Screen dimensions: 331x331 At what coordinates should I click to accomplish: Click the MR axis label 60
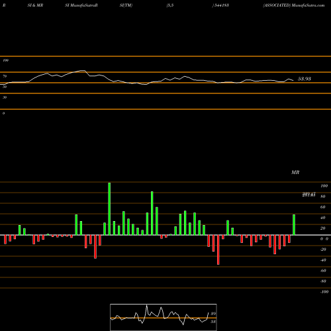click(323, 207)
